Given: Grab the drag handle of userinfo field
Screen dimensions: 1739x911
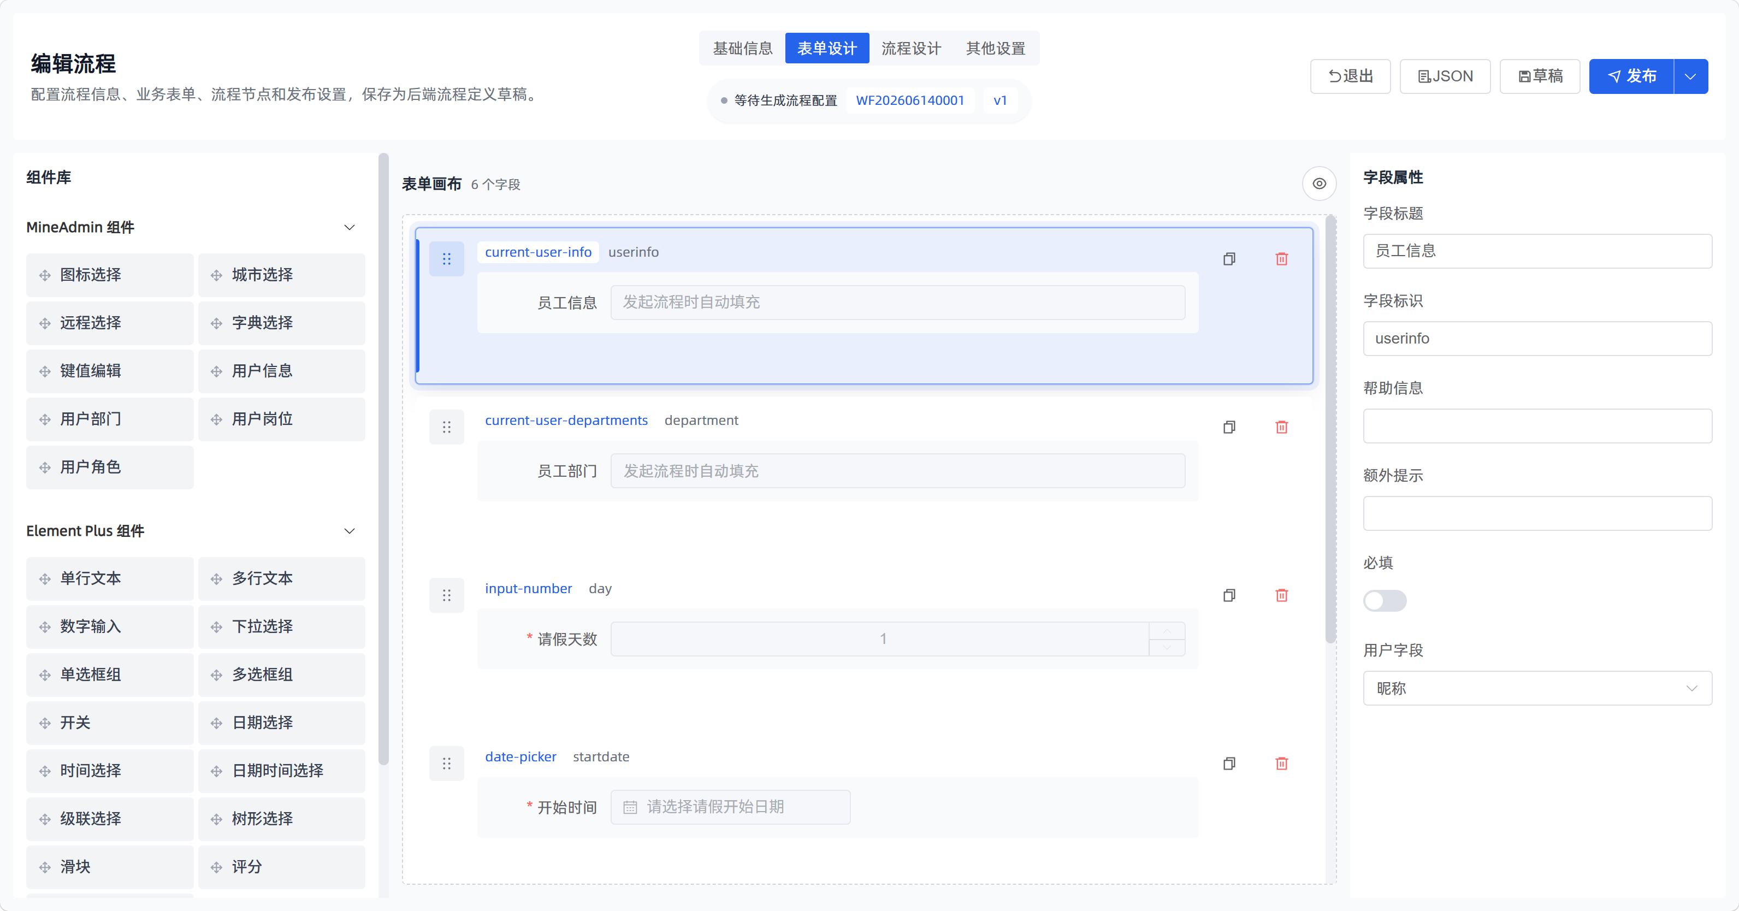Looking at the screenshot, I should (x=446, y=259).
